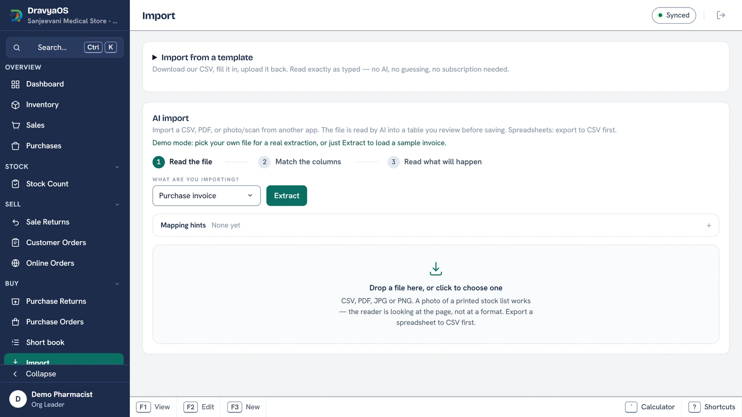Go to Inventory in sidebar

coord(64,105)
